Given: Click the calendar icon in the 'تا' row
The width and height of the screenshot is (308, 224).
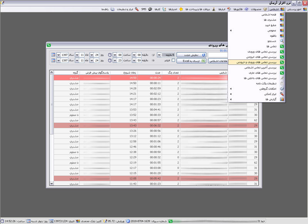Looking at the screenshot, I should pyautogui.click(x=53, y=61).
